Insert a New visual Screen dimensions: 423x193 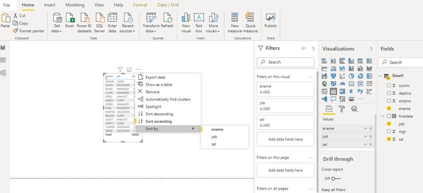click(186, 23)
